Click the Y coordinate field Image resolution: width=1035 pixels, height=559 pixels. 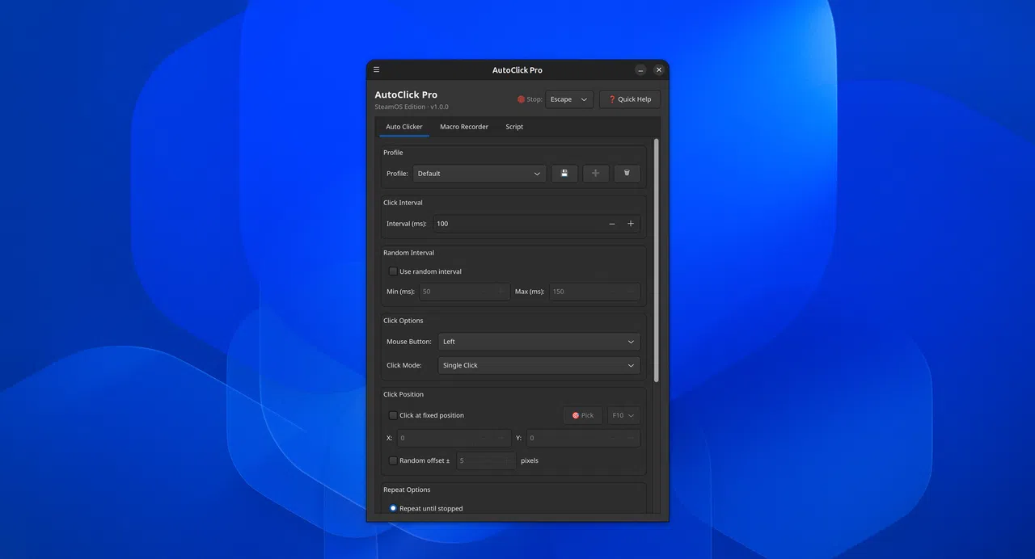click(x=583, y=438)
